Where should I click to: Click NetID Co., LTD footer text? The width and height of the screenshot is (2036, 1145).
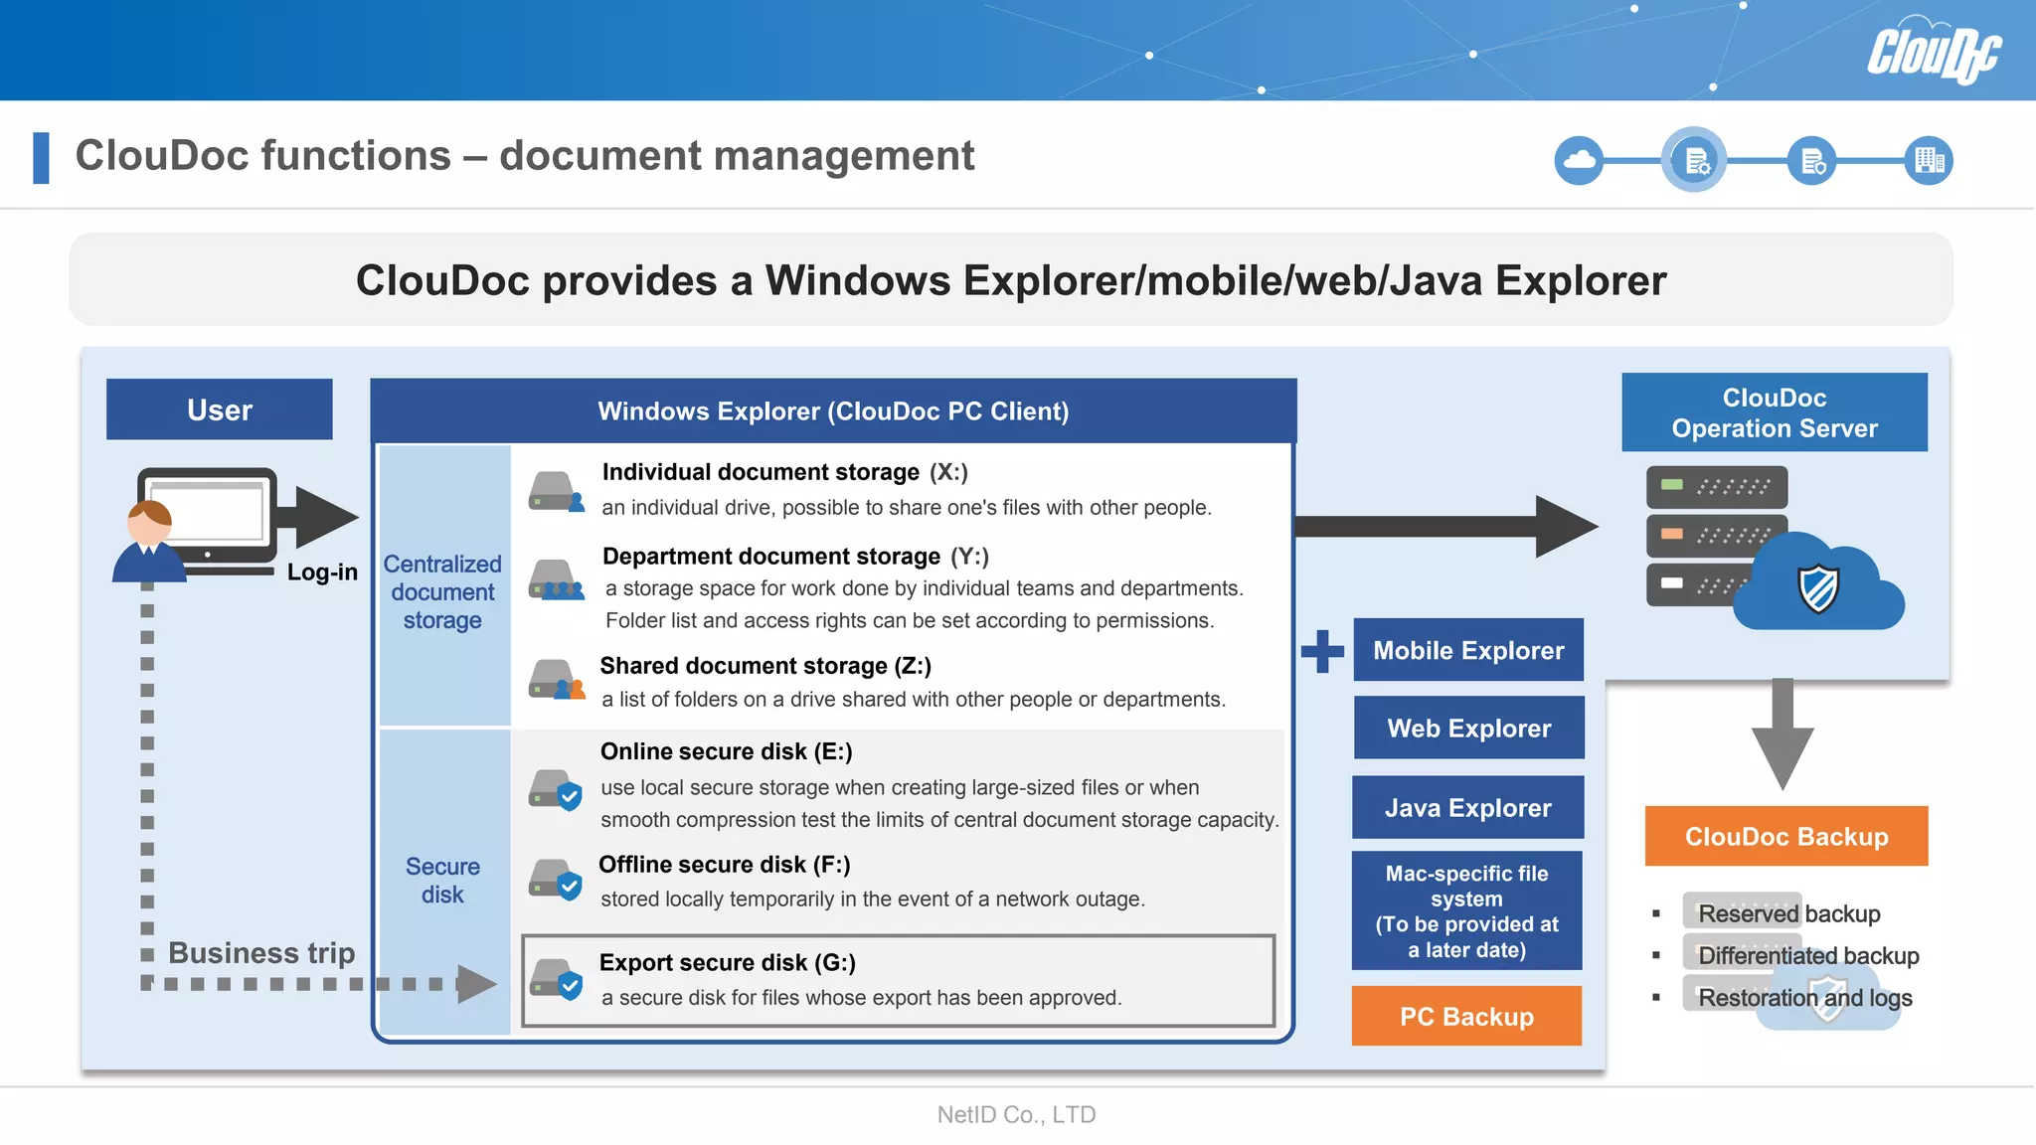tap(1016, 1114)
